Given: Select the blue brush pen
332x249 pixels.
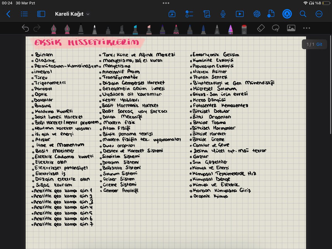Looking at the screenshot, I should pos(203,29).
